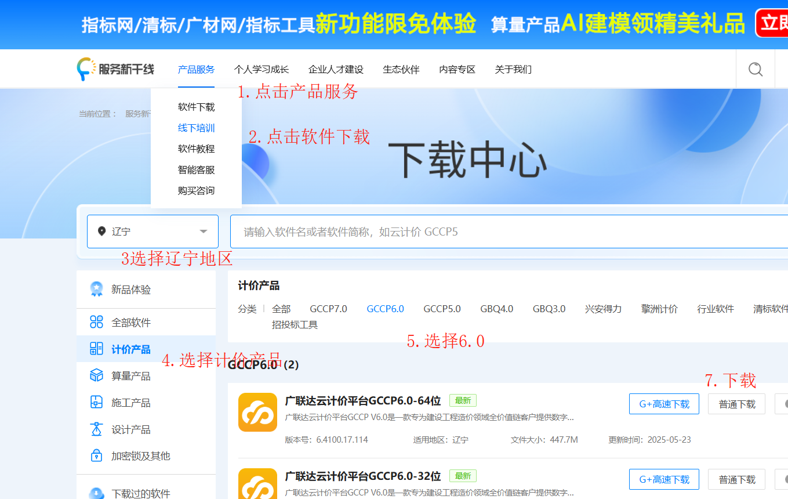This screenshot has height=499, width=788.
Task: Select the 兴安得力 category filter
Action: click(x=603, y=309)
